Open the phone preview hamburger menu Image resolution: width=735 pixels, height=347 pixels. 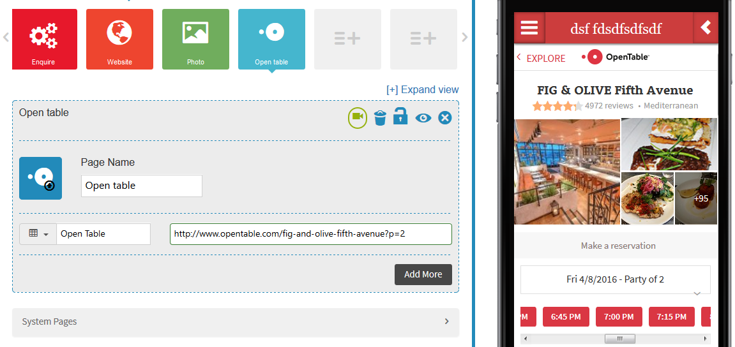point(529,27)
